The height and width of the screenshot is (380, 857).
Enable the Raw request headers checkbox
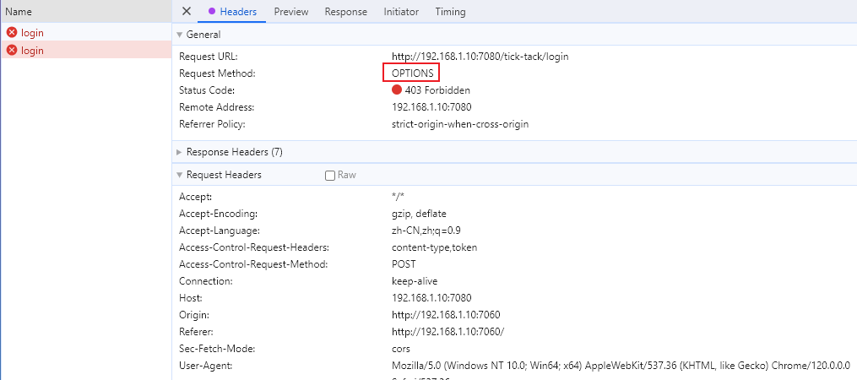[x=330, y=176]
